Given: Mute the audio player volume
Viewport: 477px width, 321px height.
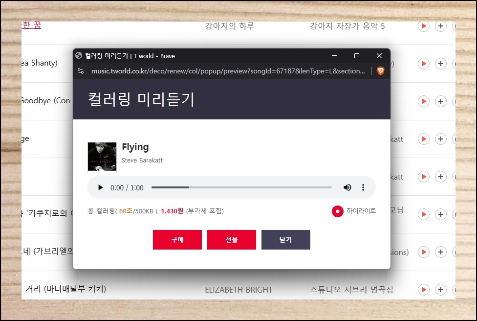Looking at the screenshot, I should click(347, 187).
